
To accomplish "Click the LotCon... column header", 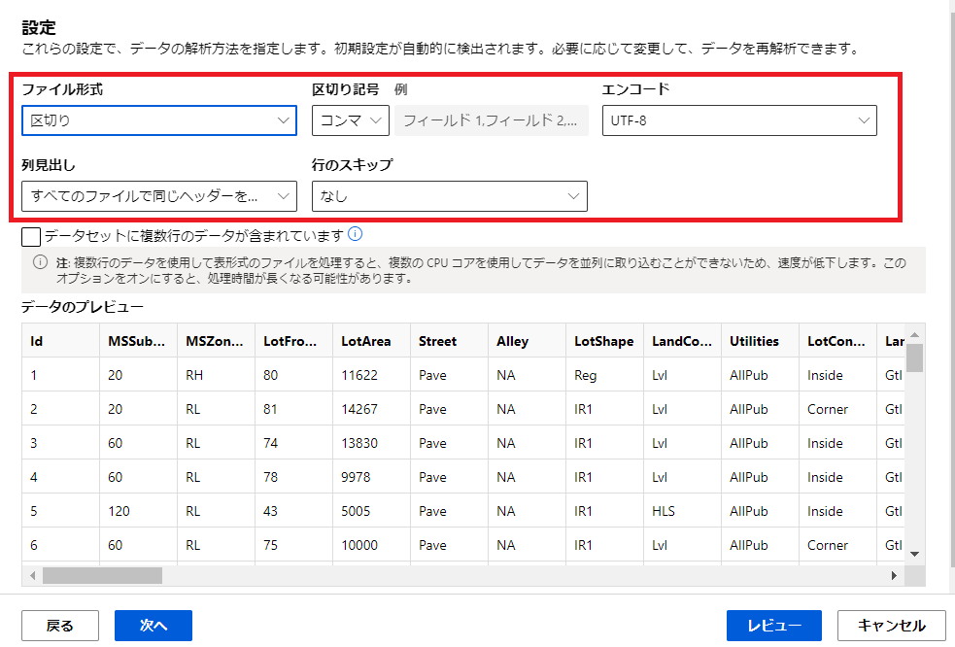I will click(838, 341).
